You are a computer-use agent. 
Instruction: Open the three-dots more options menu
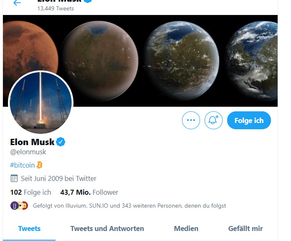click(191, 120)
